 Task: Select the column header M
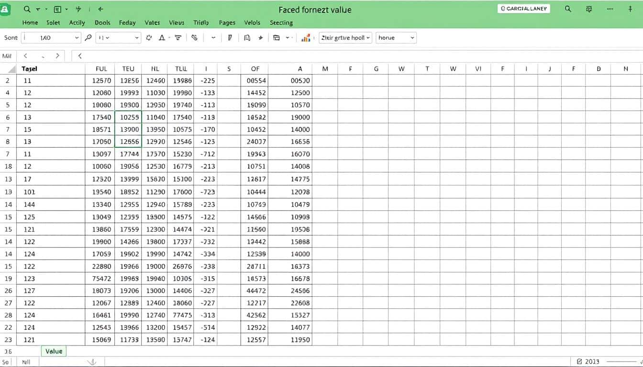325,69
